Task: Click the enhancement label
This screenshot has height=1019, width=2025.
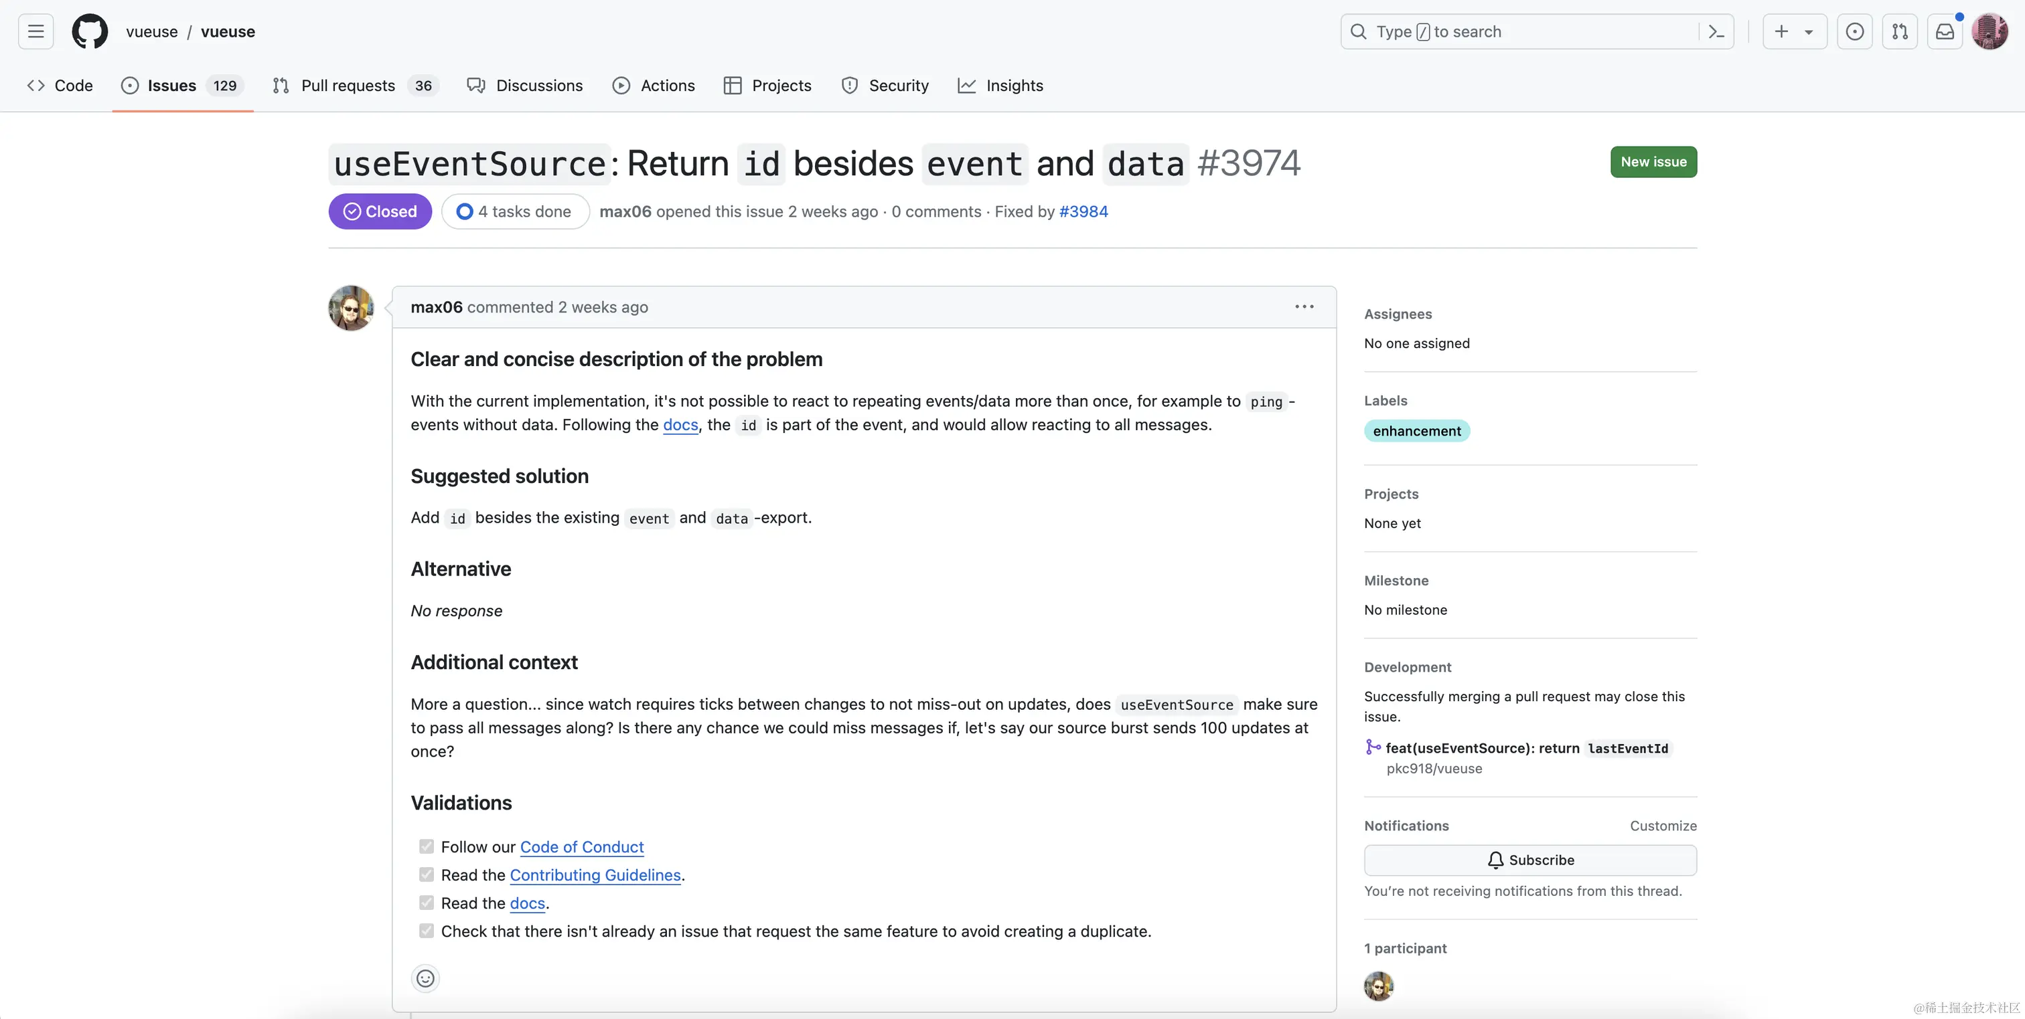Action: (x=1416, y=430)
